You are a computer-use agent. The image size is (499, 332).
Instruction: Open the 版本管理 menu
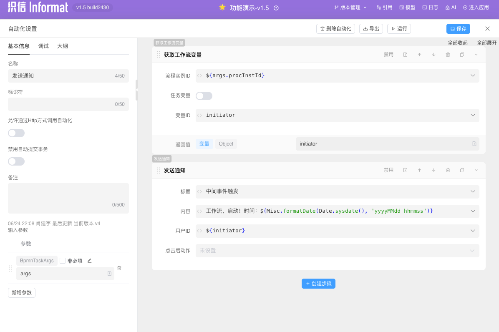click(350, 8)
